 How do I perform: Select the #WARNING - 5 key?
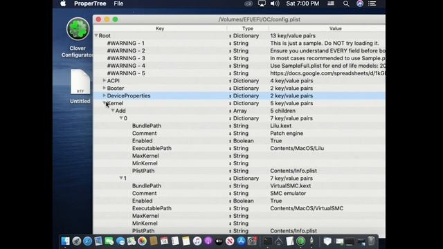tap(126, 73)
